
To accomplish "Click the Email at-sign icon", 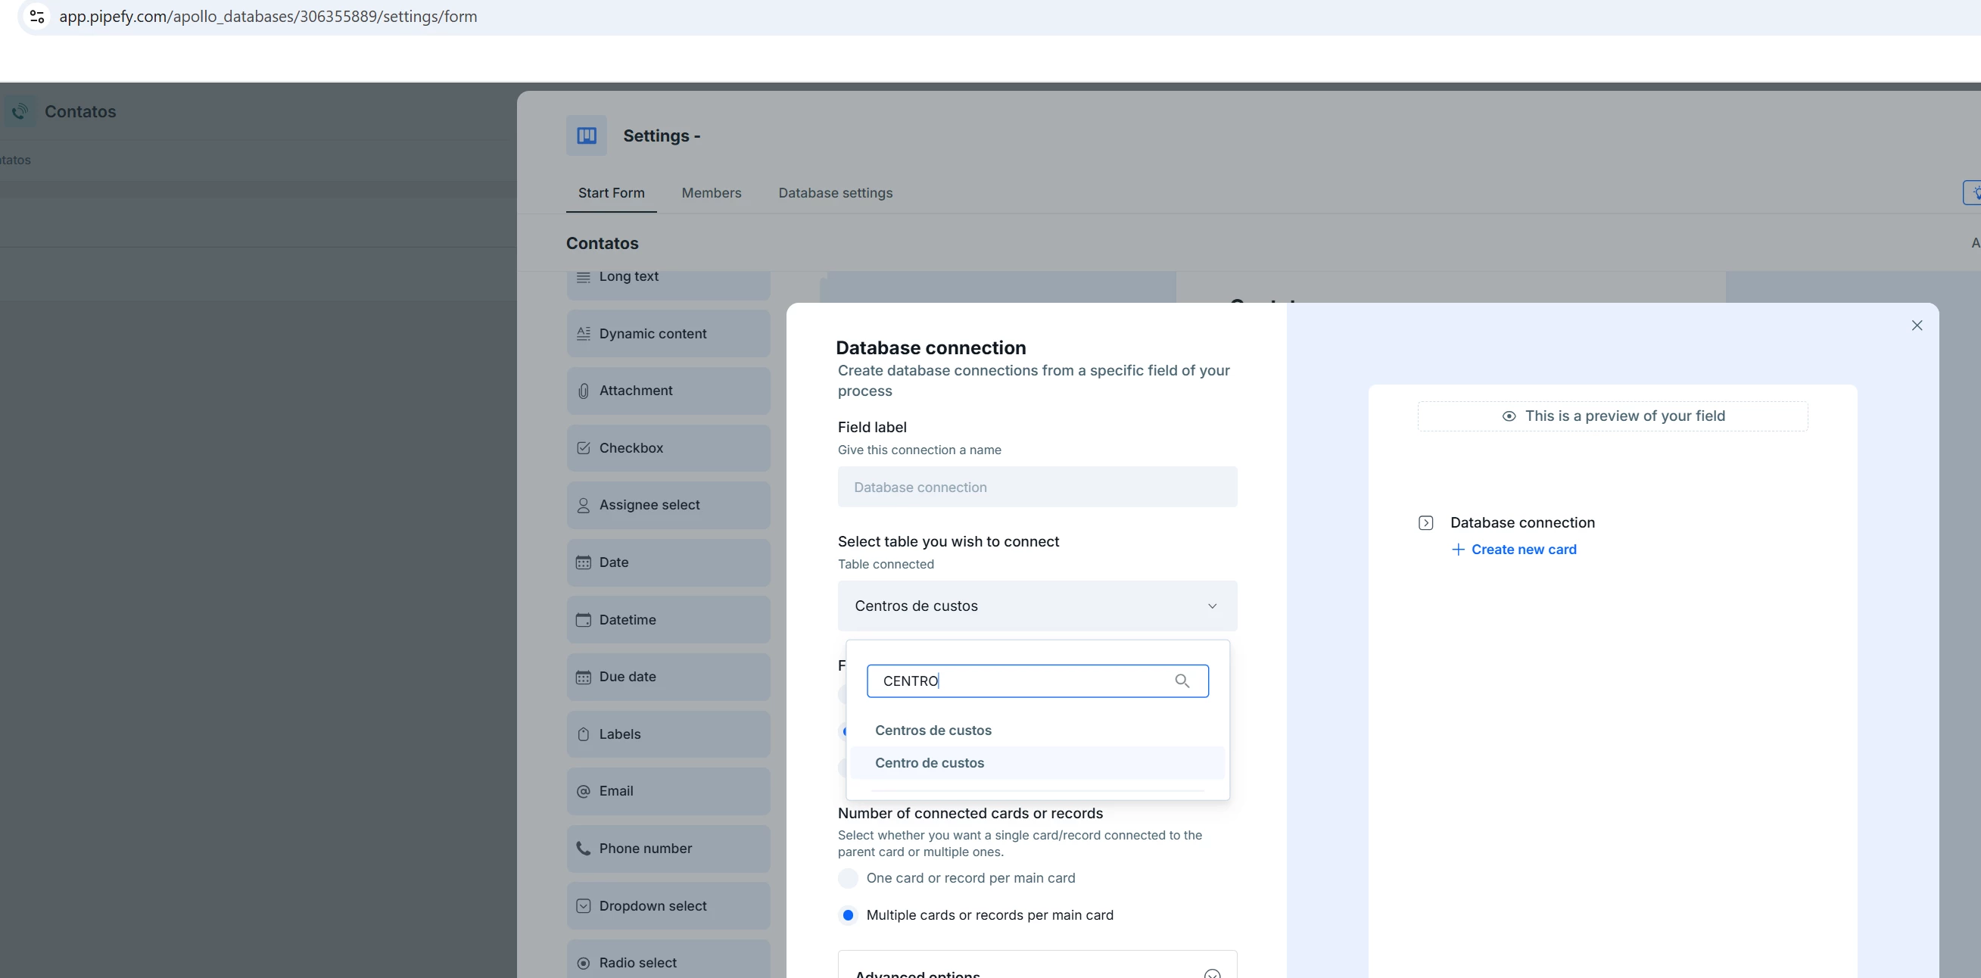I will (583, 791).
